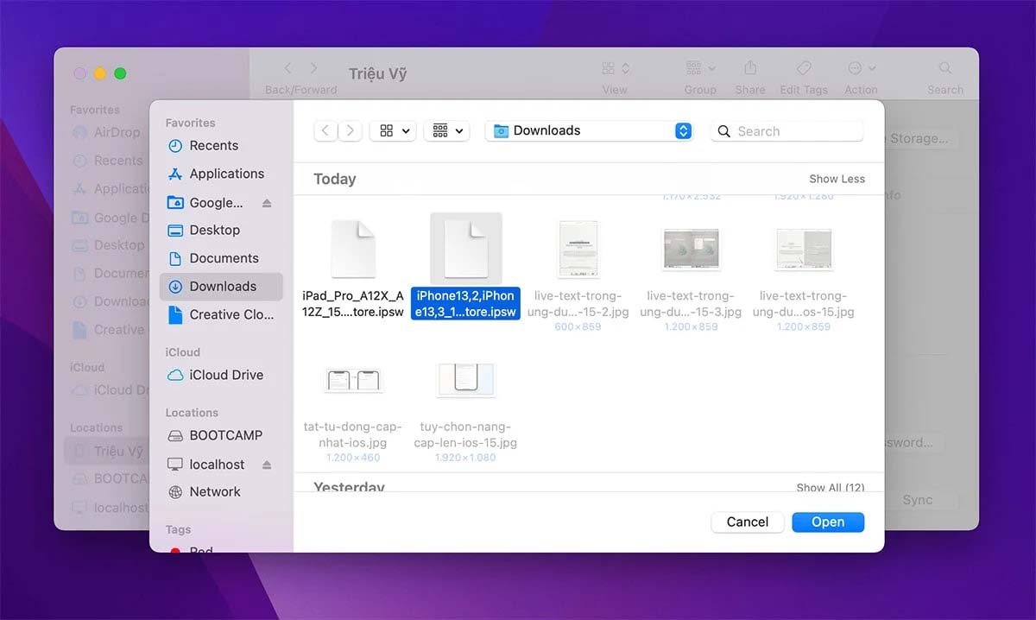
Task: Select the tat-tu-dong-cap-nhat-ios.jpg thumbnail
Action: pyautogui.click(x=354, y=380)
